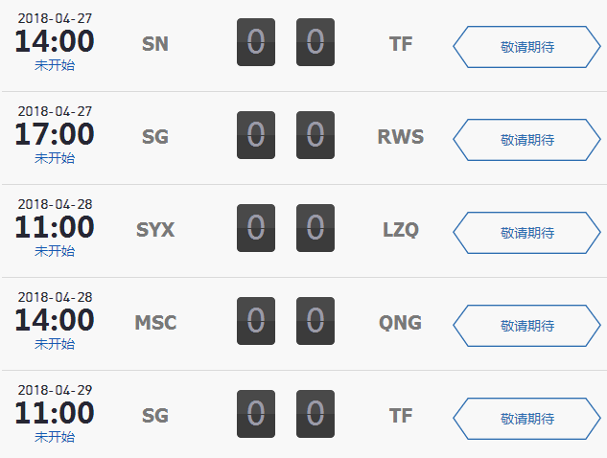Open team SYX in the third match
Viewport: 607px width, 458px height.
click(x=154, y=230)
